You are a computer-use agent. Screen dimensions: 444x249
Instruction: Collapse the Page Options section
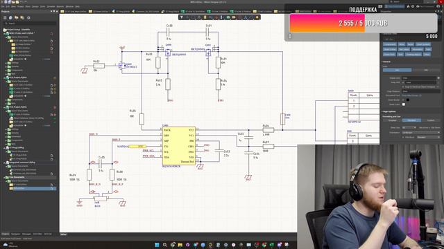382,111
